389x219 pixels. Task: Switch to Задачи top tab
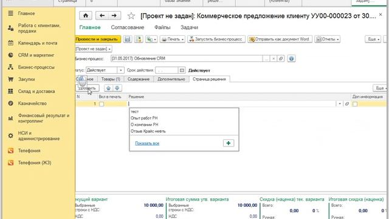point(189,27)
